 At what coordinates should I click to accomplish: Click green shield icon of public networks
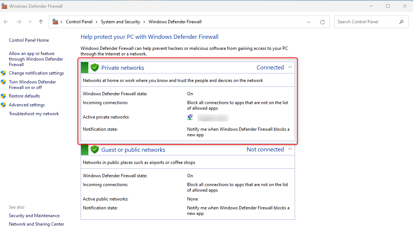[x=95, y=150]
